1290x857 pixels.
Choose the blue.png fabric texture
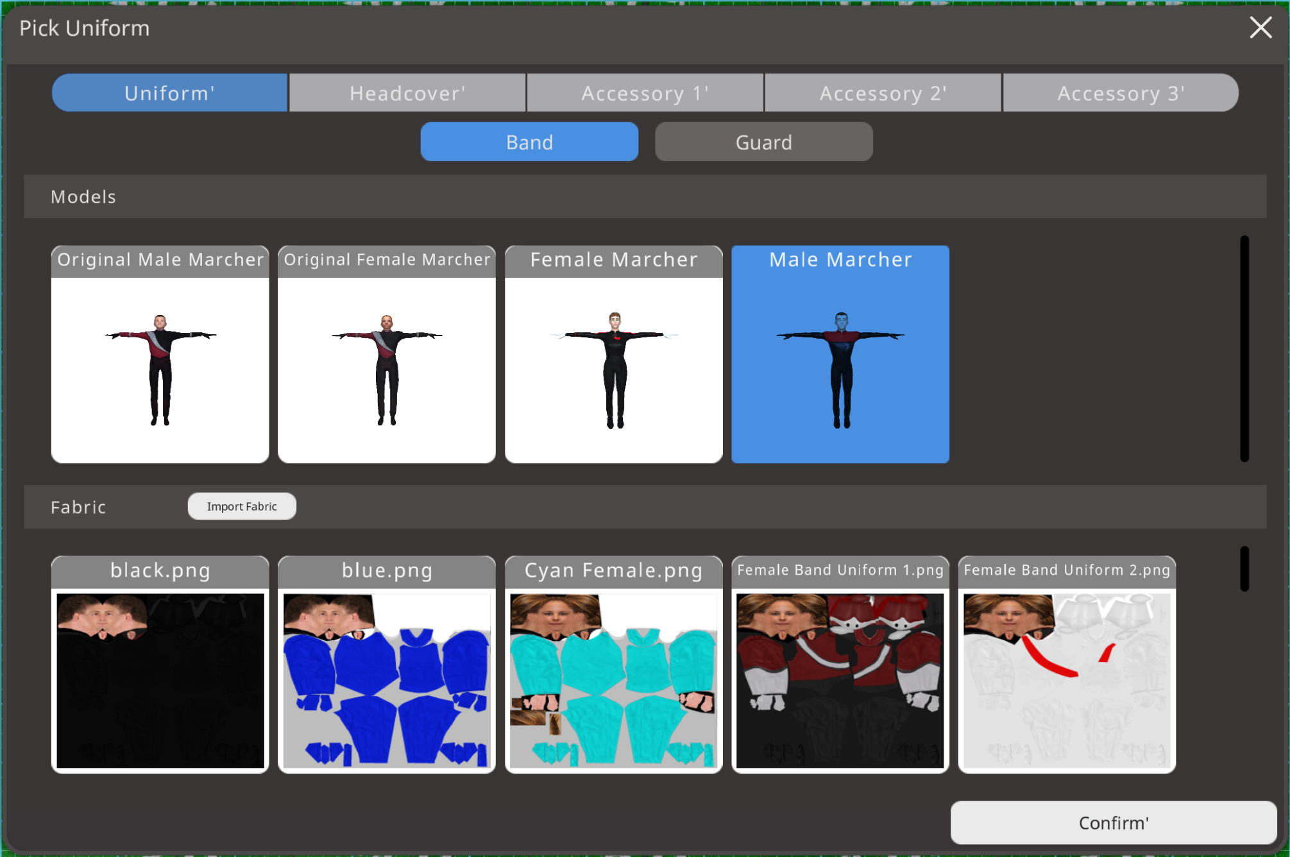(386, 665)
